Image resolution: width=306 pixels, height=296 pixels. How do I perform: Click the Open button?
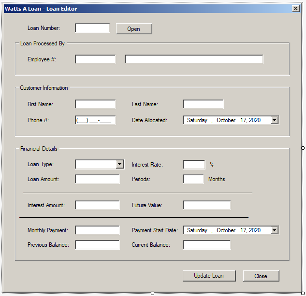click(x=134, y=28)
